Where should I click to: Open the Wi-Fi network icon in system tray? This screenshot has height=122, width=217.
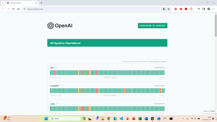[192, 118]
